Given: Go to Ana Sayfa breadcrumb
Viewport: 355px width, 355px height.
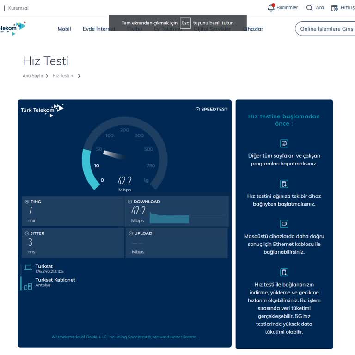Looking at the screenshot, I should [x=33, y=76].
